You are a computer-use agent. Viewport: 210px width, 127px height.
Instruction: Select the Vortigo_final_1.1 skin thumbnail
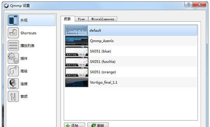77,82
